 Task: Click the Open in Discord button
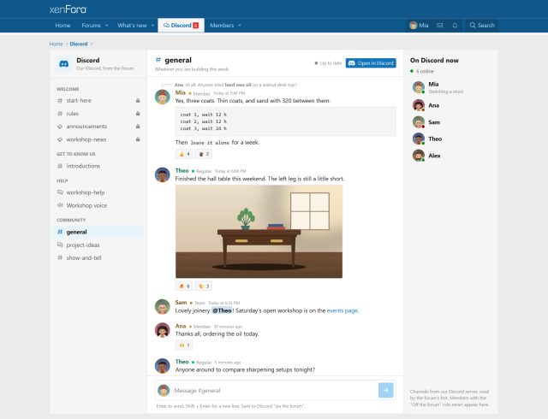point(371,63)
